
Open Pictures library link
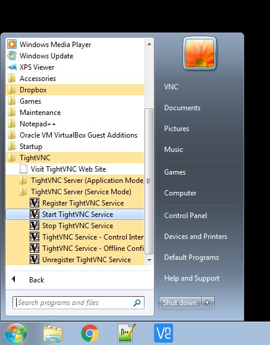pyautogui.click(x=177, y=129)
